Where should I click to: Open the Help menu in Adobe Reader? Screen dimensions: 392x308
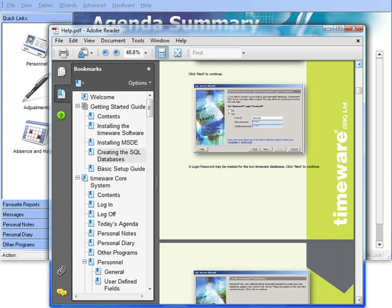[x=181, y=41]
